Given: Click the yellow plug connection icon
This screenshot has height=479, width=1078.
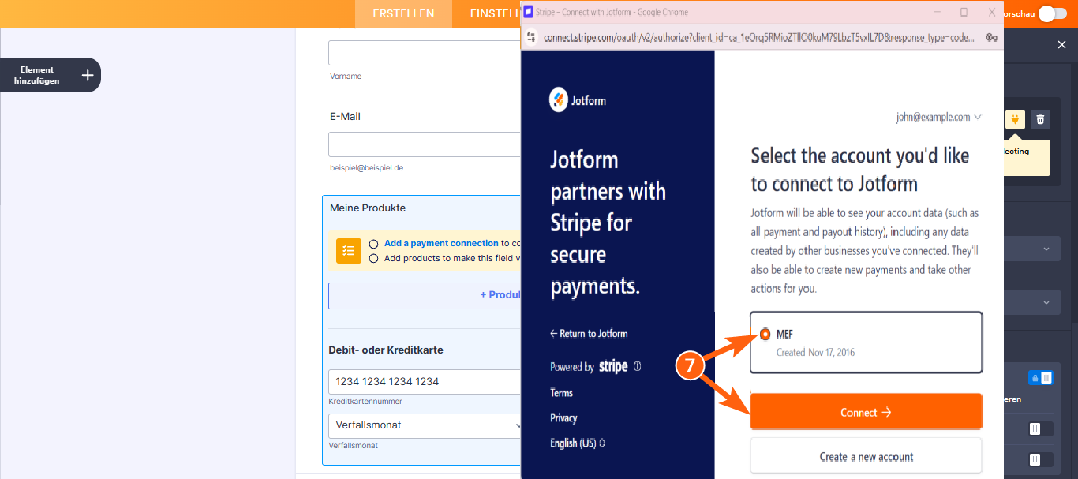Looking at the screenshot, I should (1015, 119).
